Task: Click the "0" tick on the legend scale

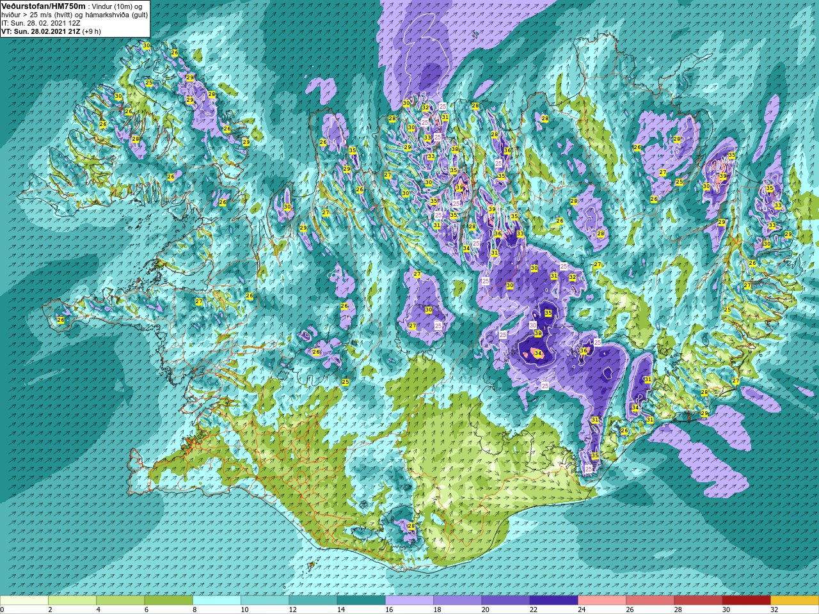Action: 2,610
